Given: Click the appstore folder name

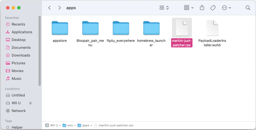Looking at the screenshot, I should click(60, 41).
